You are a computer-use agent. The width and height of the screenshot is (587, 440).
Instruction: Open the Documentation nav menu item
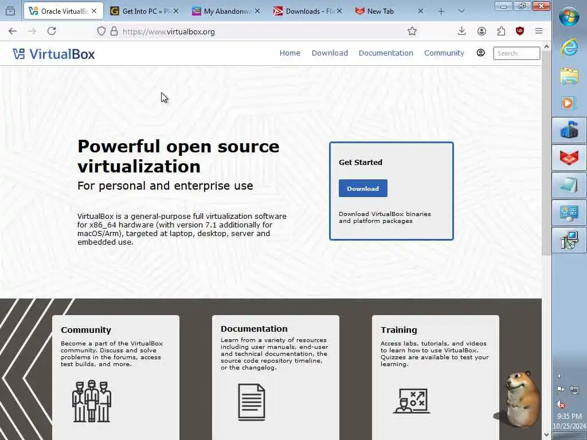pyautogui.click(x=386, y=53)
